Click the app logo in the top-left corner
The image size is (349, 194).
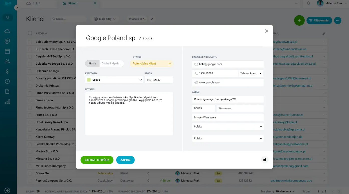click(x=8, y=3)
